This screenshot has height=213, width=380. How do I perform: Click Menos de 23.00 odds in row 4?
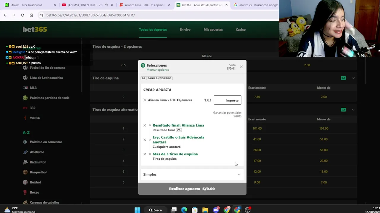click(324, 161)
